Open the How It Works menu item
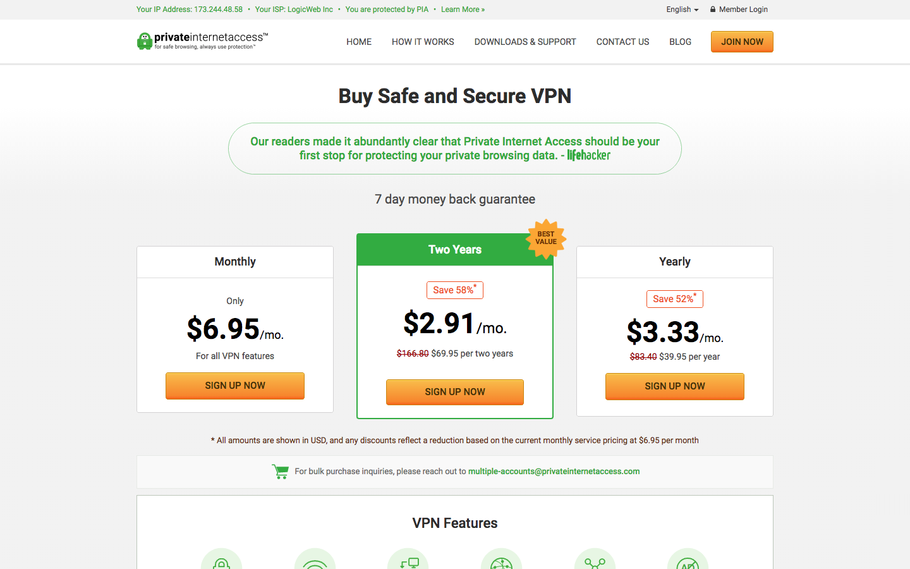This screenshot has width=910, height=569. click(423, 42)
